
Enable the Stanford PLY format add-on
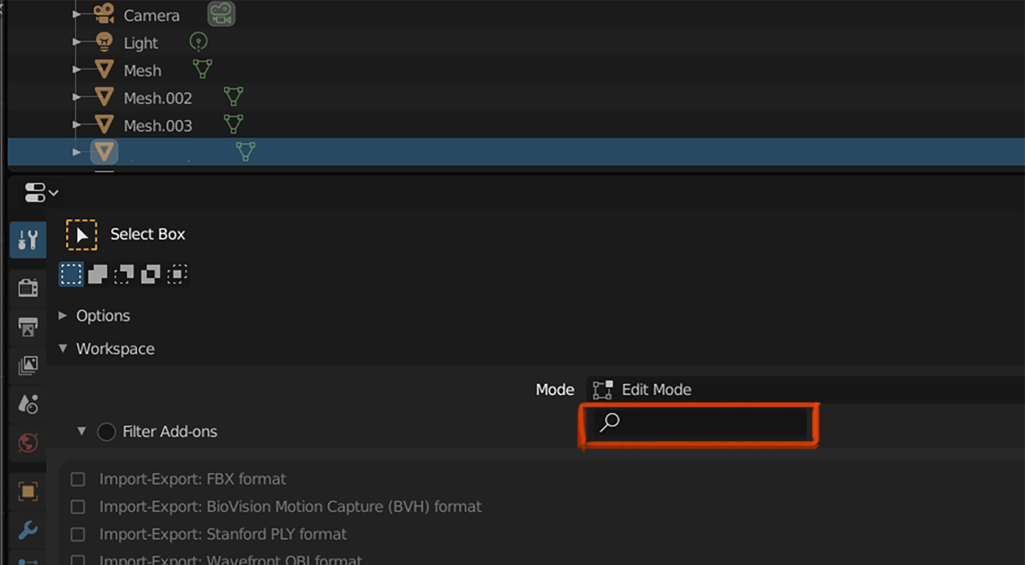coord(78,534)
